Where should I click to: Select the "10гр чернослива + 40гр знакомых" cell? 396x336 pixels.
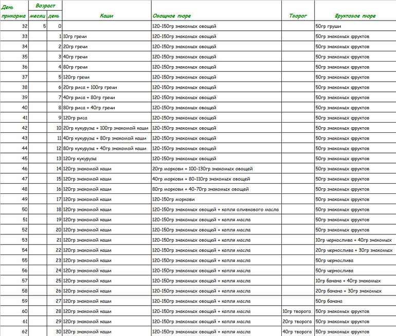[355, 240]
